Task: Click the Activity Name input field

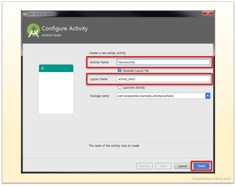Action: click(x=163, y=62)
